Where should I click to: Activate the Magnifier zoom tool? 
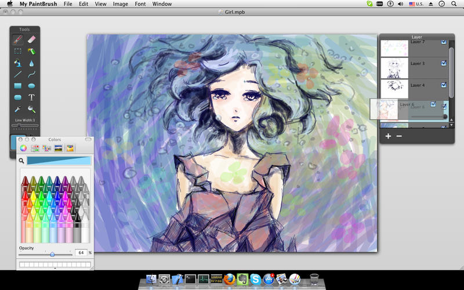[31, 108]
